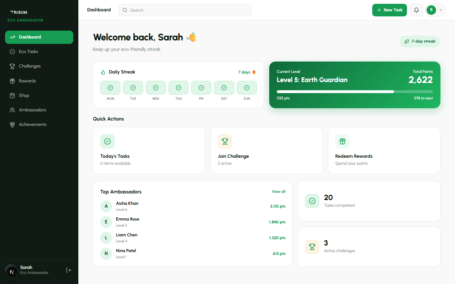455x284 pixels.
Task: Focus the Search field
Action: pos(185,10)
